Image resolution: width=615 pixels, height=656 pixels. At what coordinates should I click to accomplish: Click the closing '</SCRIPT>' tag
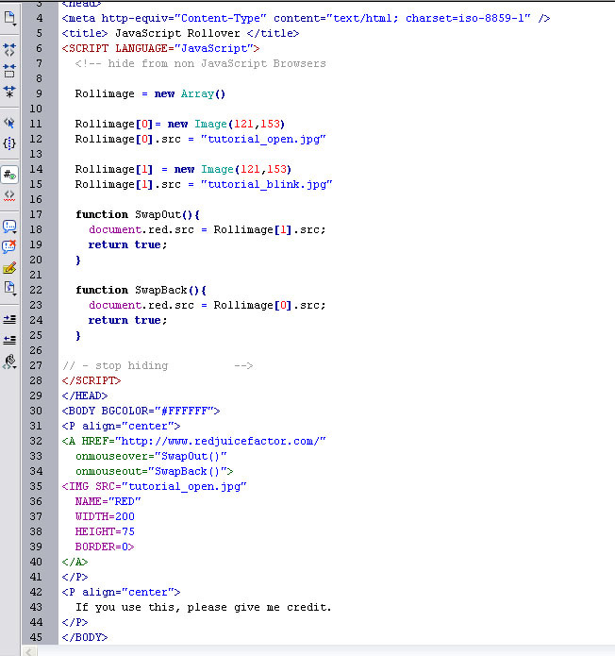click(x=91, y=380)
